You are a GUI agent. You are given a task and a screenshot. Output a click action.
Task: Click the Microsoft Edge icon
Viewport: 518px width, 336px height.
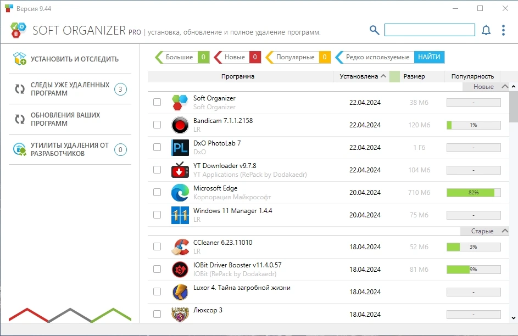pyautogui.click(x=180, y=192)
